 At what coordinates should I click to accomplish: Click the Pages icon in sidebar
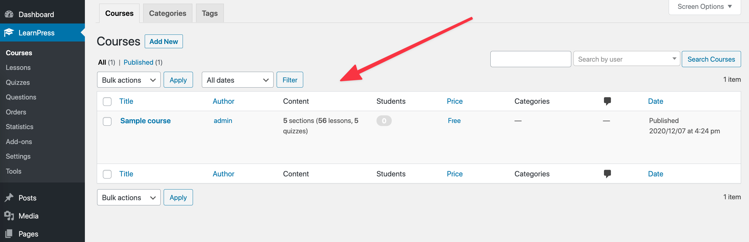click(9, 234)
